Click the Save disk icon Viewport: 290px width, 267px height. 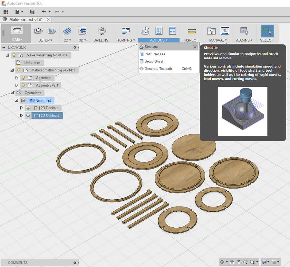tap(32, 12)
